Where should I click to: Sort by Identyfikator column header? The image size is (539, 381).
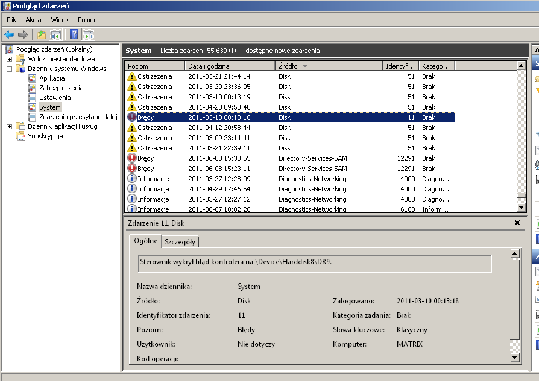400,66
